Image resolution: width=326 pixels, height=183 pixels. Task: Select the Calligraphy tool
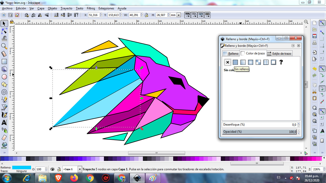tap(4, 115)
